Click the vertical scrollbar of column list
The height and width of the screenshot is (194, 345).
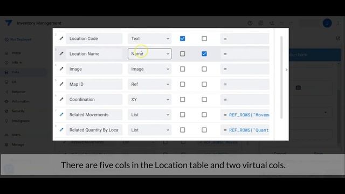click(281, 78)
